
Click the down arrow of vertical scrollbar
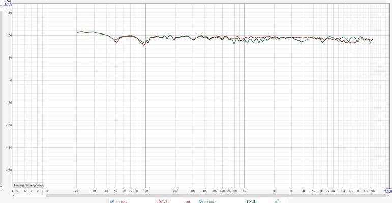(x=1, y=187)
